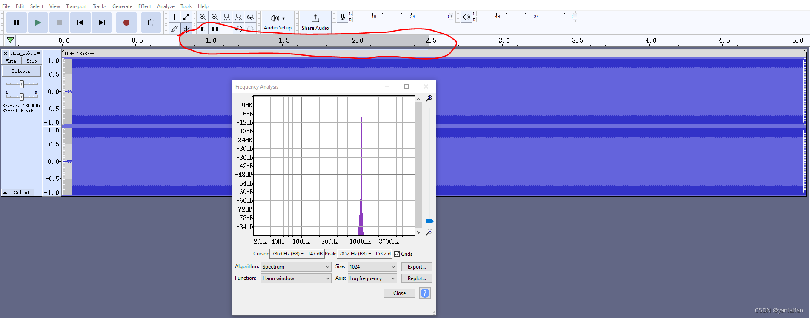
Task: Solo the 1KHz_16kSamp track
Action: 31,61
